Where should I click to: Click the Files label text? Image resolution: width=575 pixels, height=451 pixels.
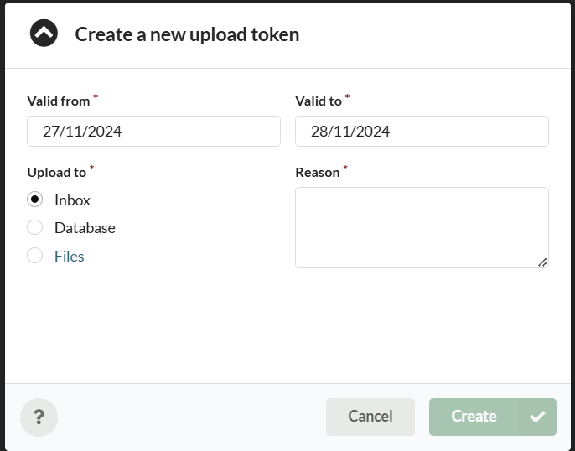point(70,257)
